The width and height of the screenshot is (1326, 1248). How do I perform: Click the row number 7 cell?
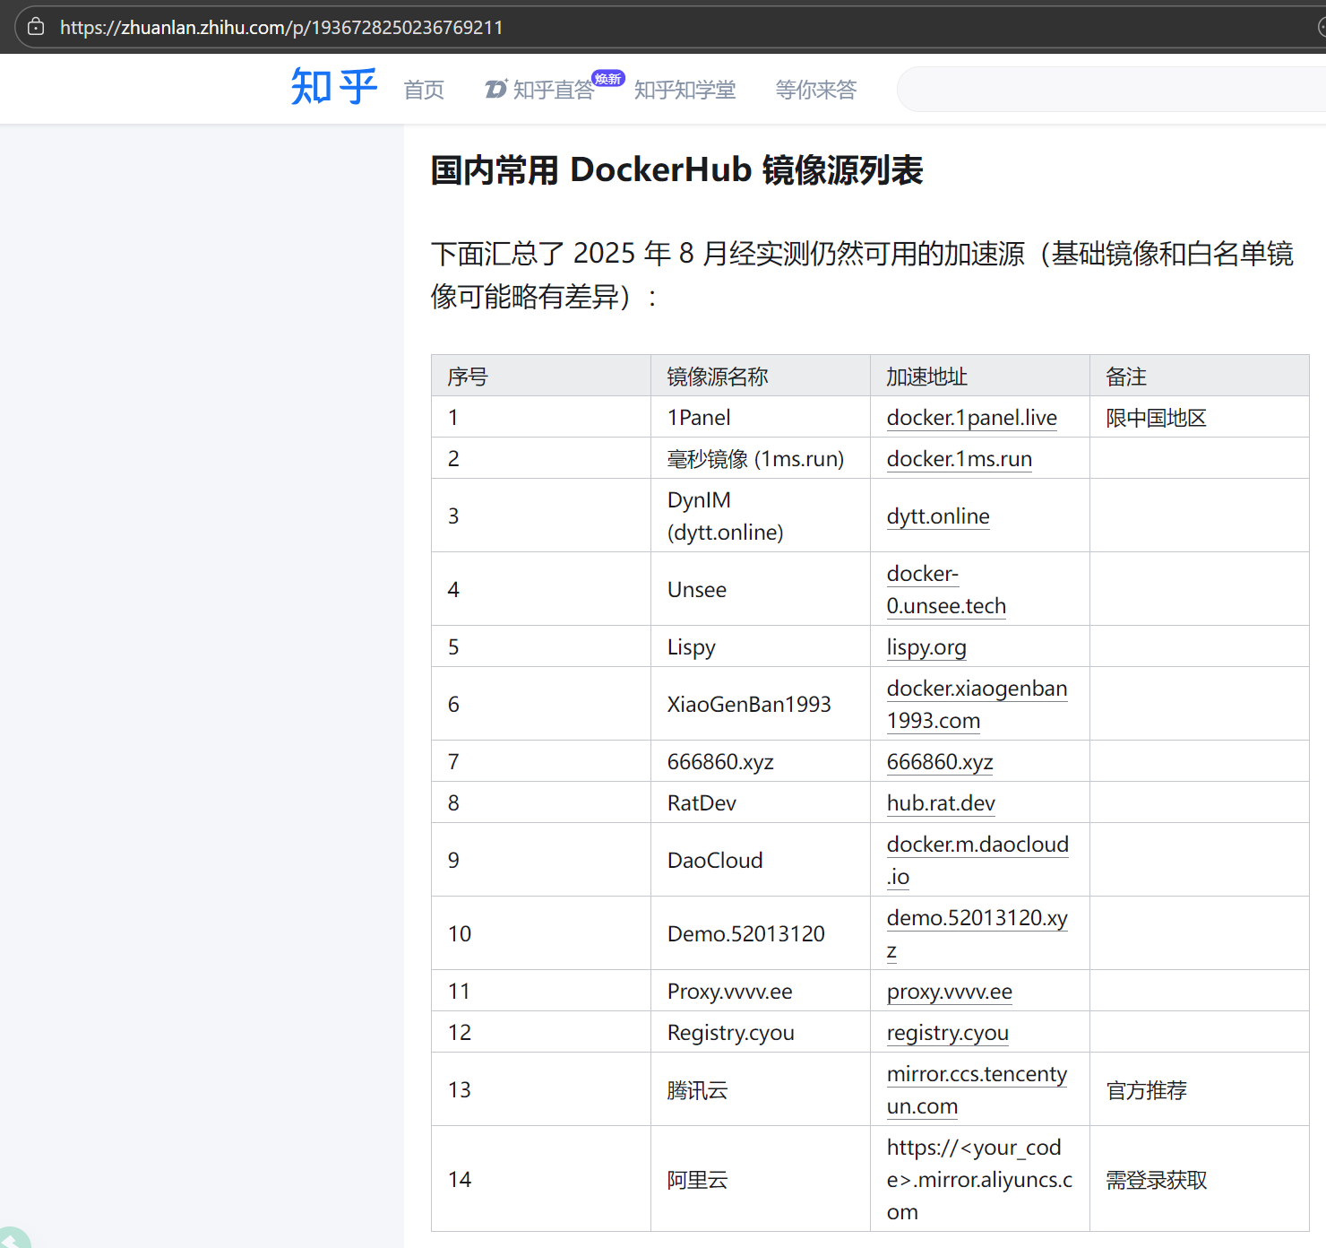pos(541,762)
